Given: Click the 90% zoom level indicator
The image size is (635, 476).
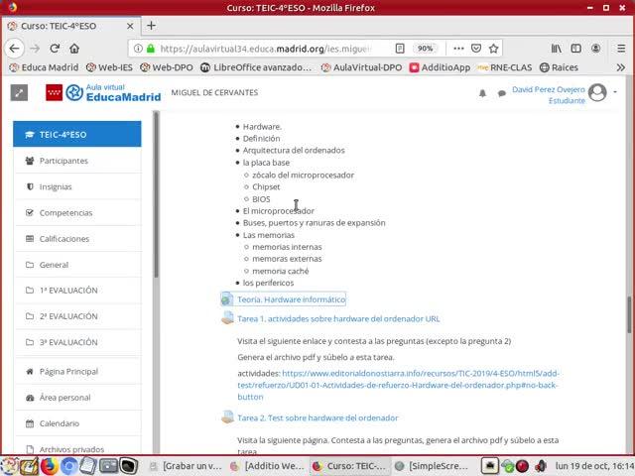Looking at the screenshot, I should pyautogui.click(x=425, y=49).
